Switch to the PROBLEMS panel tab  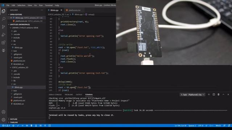tap(69, 95)
